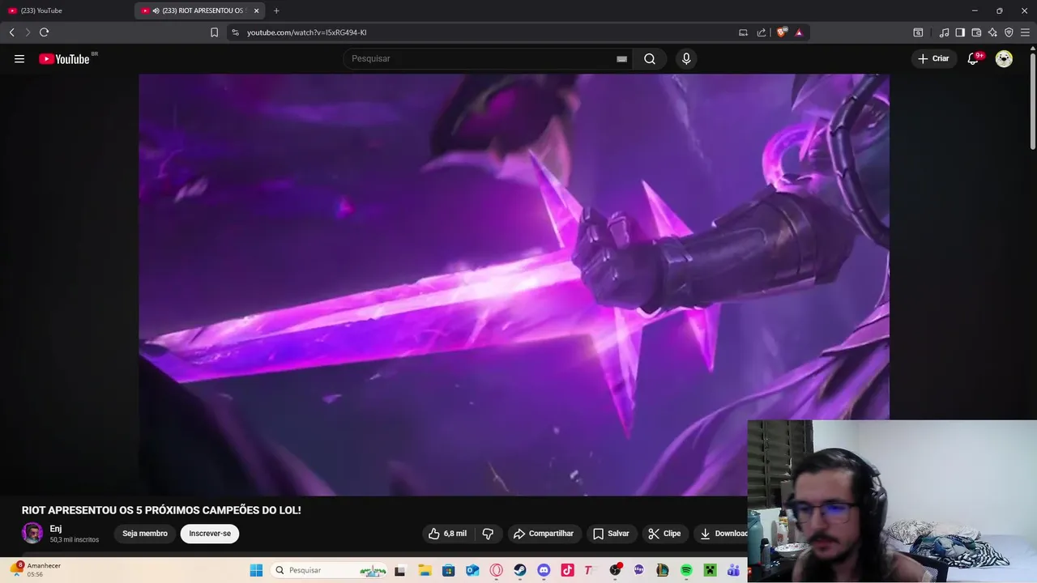
Task: Install or cast page from address bar
Action: [x=743, y=32]
